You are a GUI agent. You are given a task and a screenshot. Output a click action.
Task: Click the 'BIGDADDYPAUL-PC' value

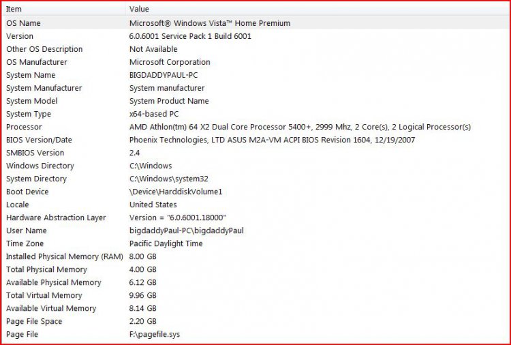(164, 75)
